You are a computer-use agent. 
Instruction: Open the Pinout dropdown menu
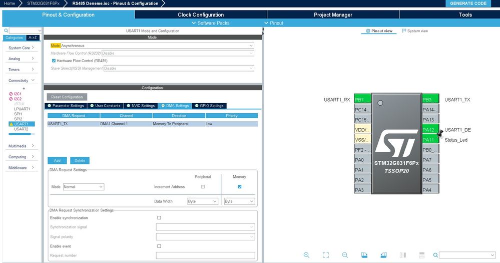coord(274,23)
